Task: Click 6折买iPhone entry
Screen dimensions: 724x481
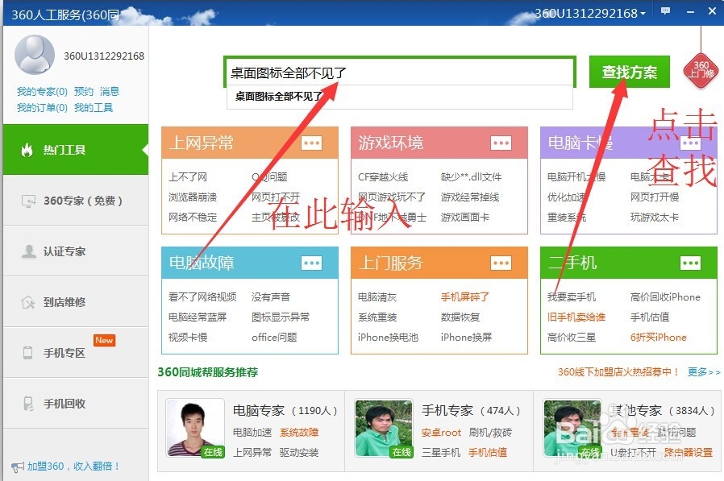Action: point(659,337)
